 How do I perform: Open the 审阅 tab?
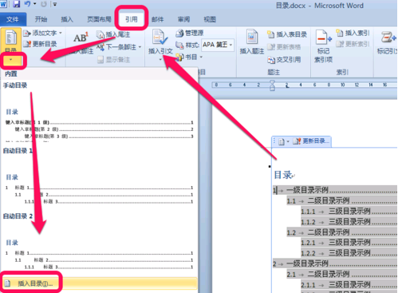pos(183,19)
